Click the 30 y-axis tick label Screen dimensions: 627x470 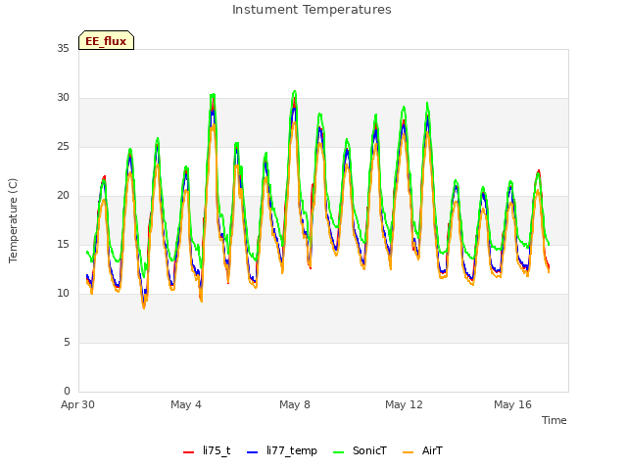coord(63,98)
